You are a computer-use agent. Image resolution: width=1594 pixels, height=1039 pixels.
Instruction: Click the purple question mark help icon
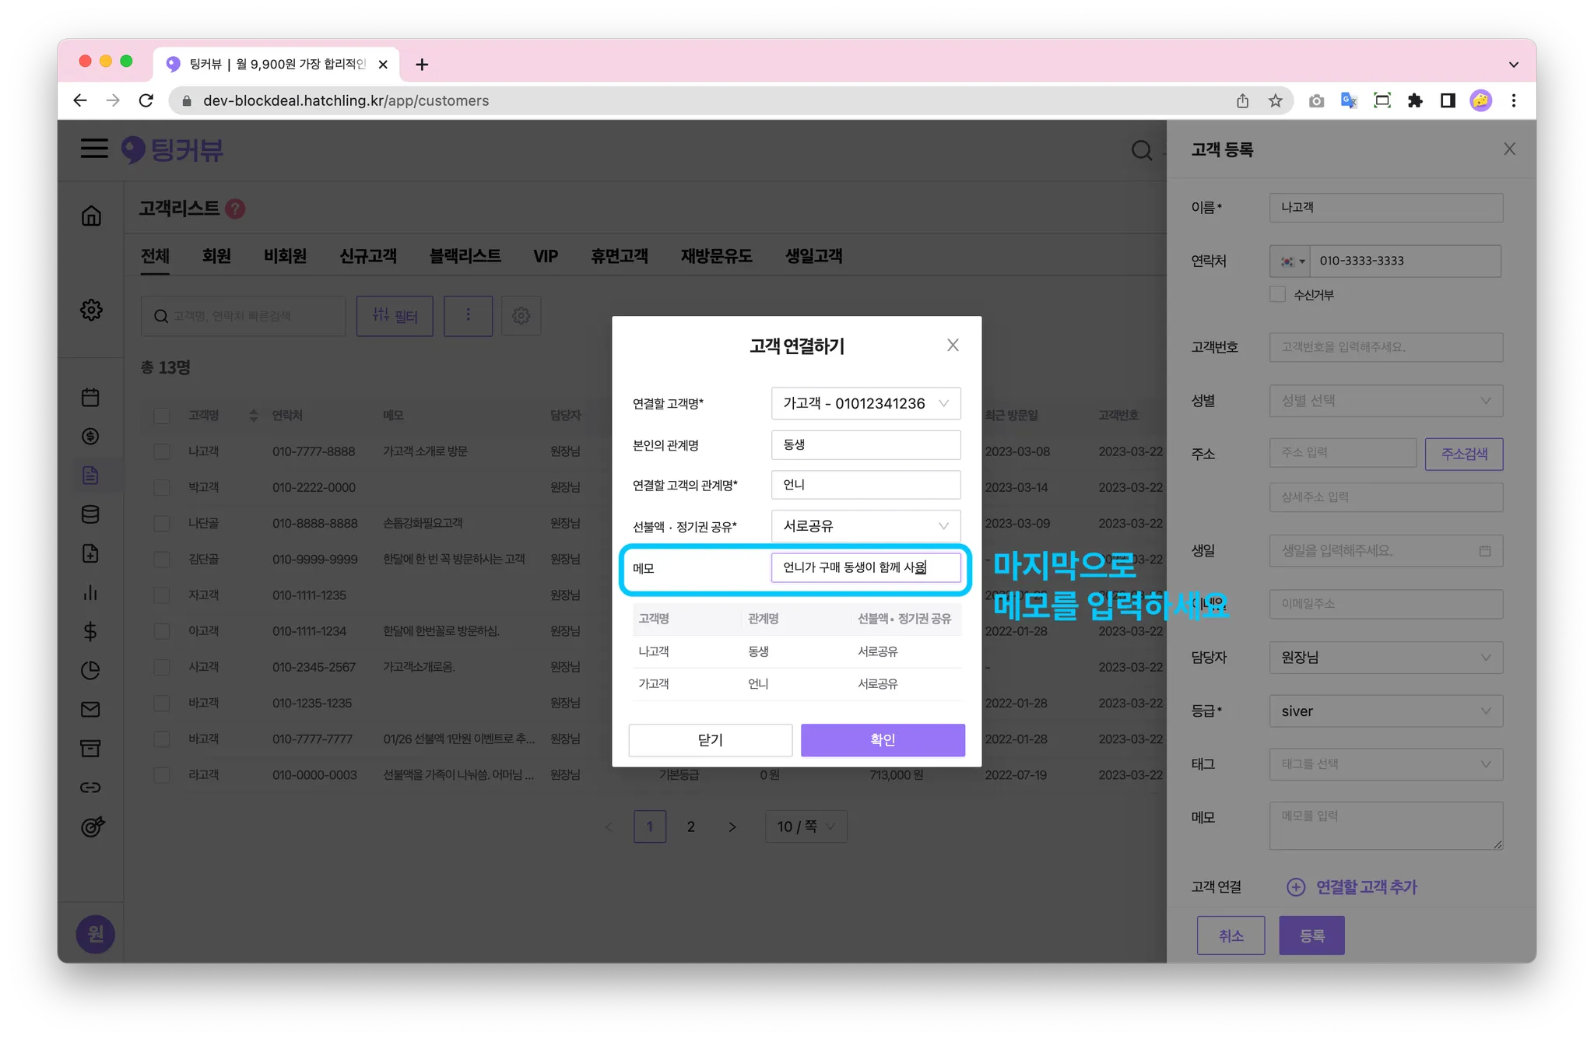coord(235,209)
